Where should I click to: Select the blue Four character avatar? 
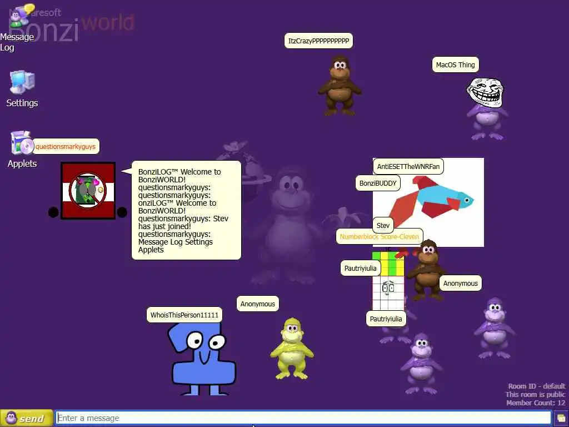tap(202, 359)
